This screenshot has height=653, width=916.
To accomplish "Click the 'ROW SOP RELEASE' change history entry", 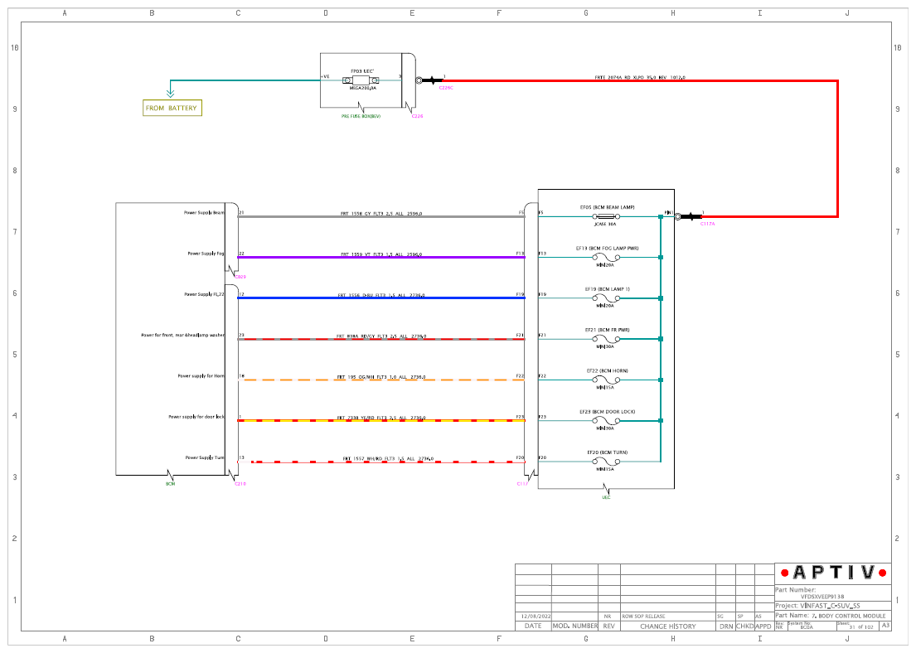I will pos(643,617).
